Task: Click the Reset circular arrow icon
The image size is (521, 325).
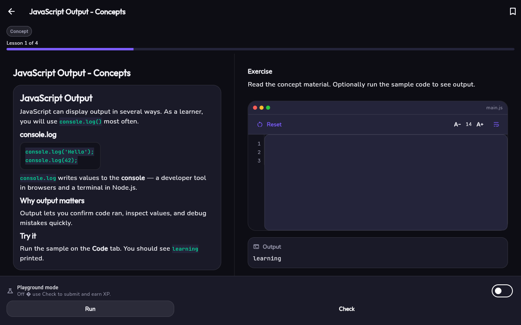Action: (260, 124)
